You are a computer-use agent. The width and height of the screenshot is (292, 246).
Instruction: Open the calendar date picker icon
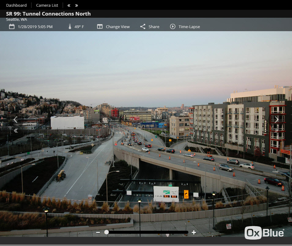12,27
